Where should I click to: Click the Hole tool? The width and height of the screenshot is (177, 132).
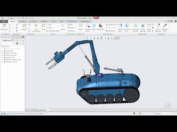click(x=70, y=25)
